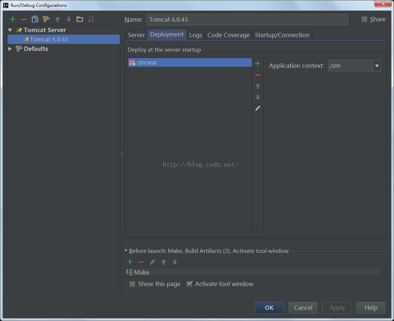Enable Show this page checkbox

pos(132,284)
